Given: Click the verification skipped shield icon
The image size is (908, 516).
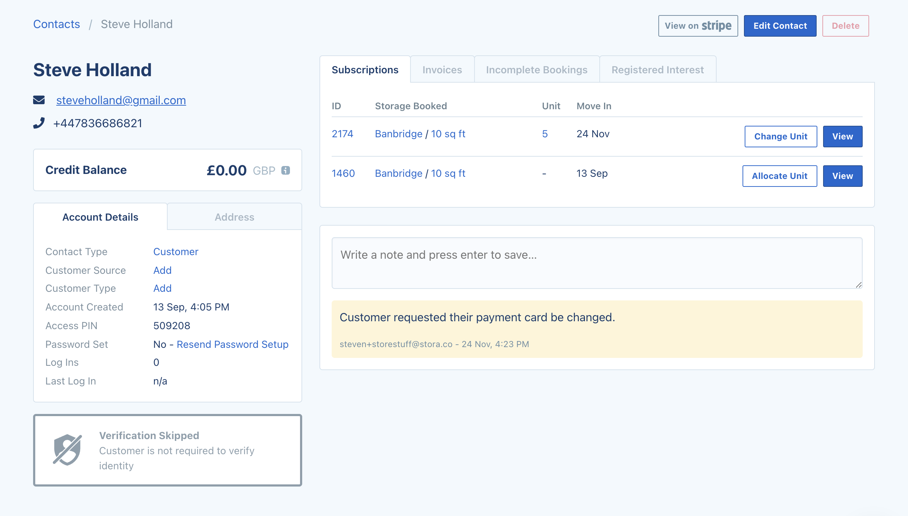Looking at the screenshot, I should coord(67,450).
